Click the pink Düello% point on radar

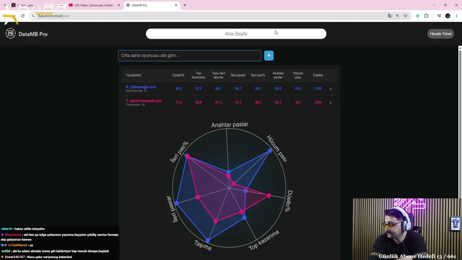click(269, 195)
